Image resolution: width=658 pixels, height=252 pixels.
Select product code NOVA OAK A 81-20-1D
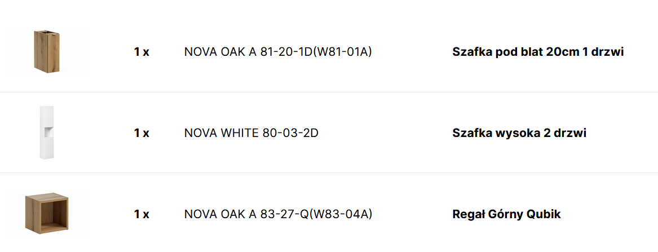point(248,52)
